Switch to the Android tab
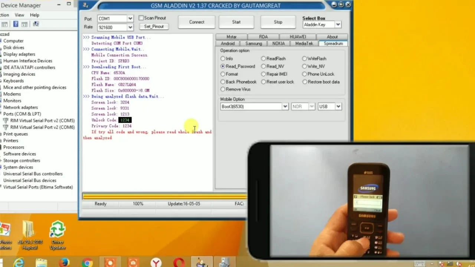Screen dimensions: 475x267 tap(228, 43)
